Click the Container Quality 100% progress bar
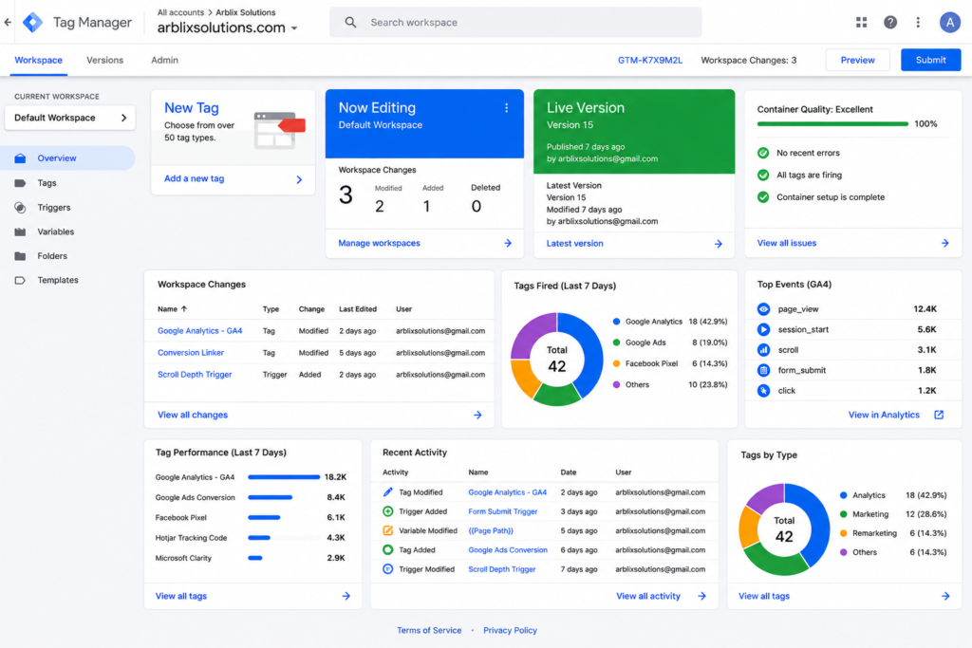 [x=832, y=124]
